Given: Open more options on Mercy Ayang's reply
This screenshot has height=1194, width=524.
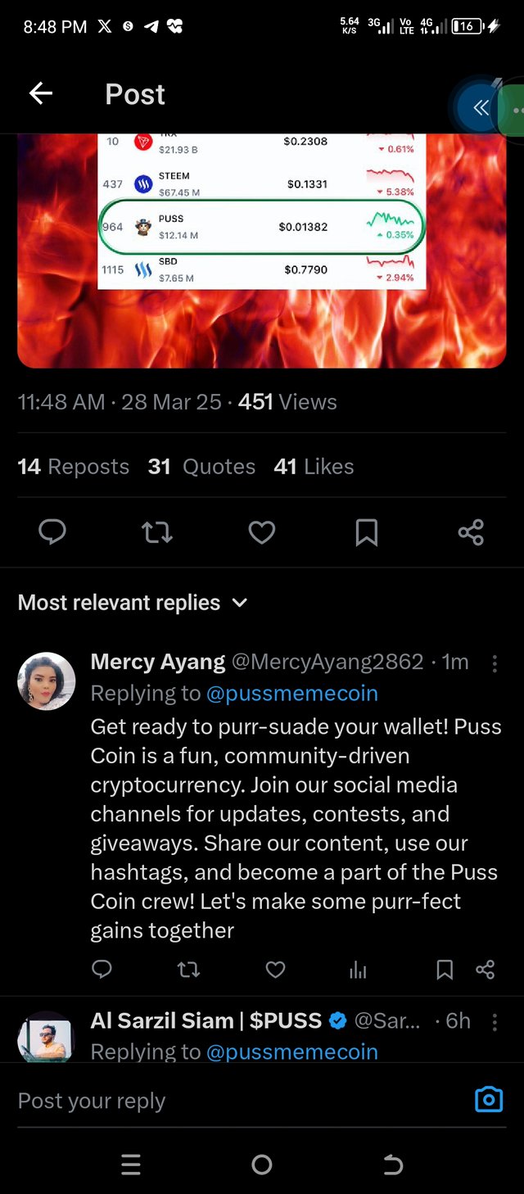Looking at the screenshot, I should click(x=495, y=663).
